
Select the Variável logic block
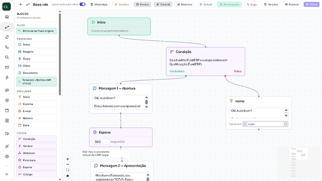tap(36, 146)
